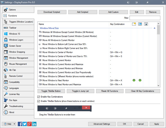Switch to the Taskbar tab
The height and width of the screenshot is (128, 166).
click(18, 28)
